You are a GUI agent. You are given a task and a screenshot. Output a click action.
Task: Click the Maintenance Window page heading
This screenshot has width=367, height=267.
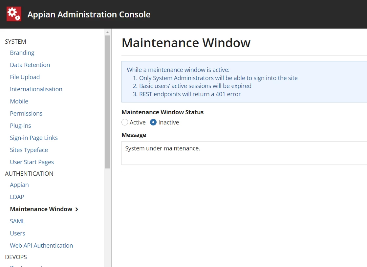[x=186, y=43]
